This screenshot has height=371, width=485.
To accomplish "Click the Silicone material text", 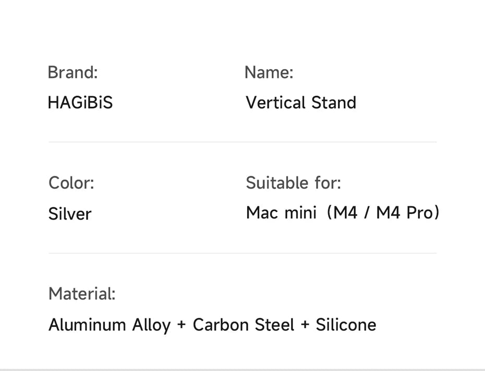I will pyautogui.click(x=346, y=325).
